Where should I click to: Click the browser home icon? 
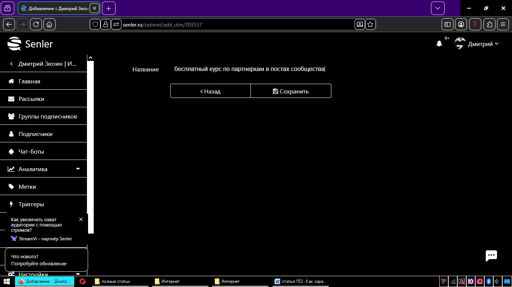[49, 24]
